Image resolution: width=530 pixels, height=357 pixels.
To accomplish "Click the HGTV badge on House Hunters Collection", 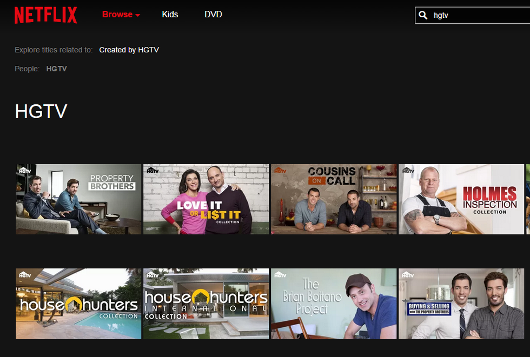I will coord(25,274).
